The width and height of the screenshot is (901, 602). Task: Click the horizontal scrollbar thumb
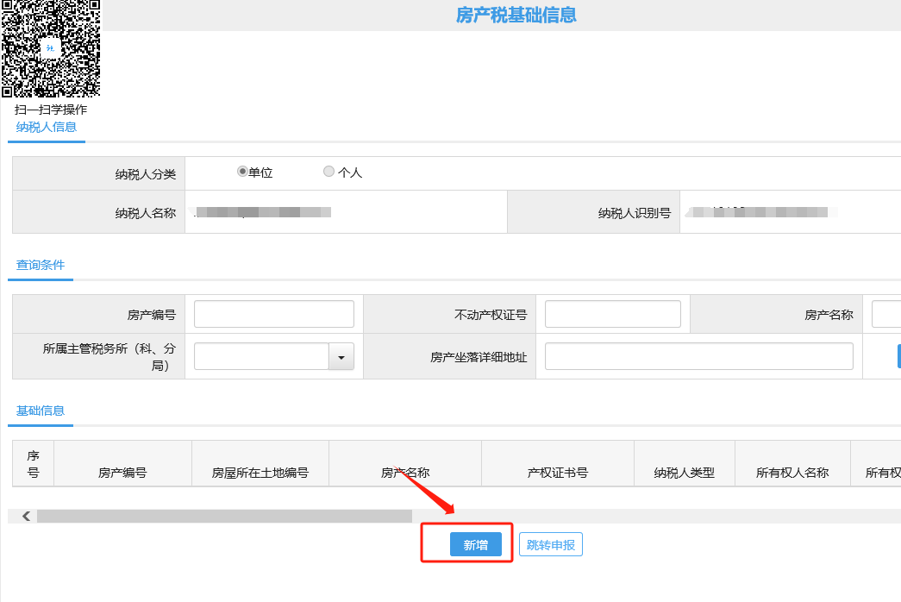[225, 517]
